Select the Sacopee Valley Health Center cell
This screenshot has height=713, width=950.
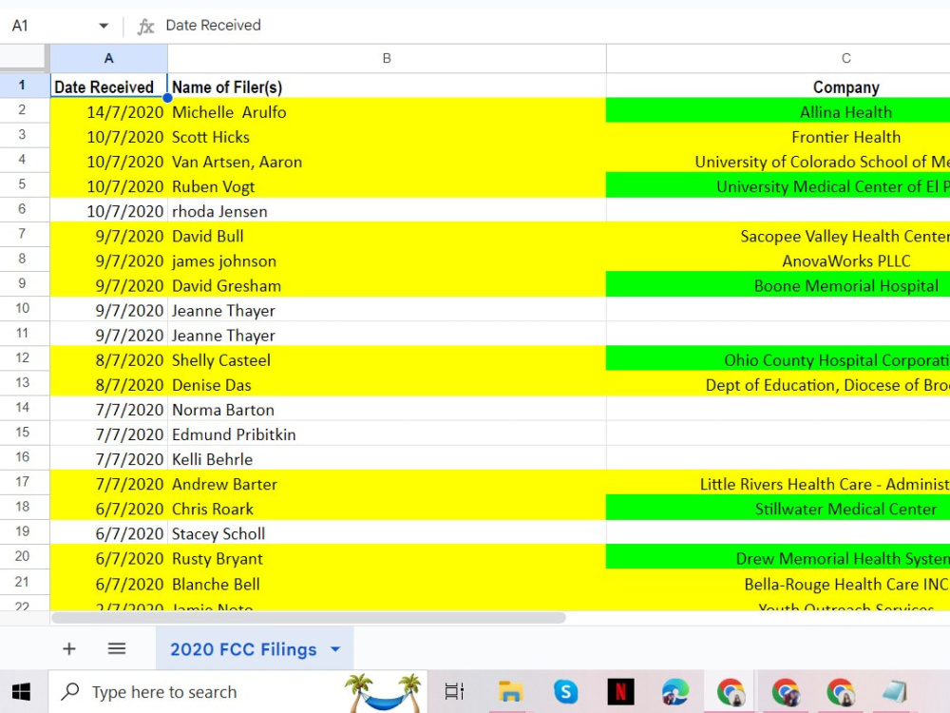coord(779,236)
